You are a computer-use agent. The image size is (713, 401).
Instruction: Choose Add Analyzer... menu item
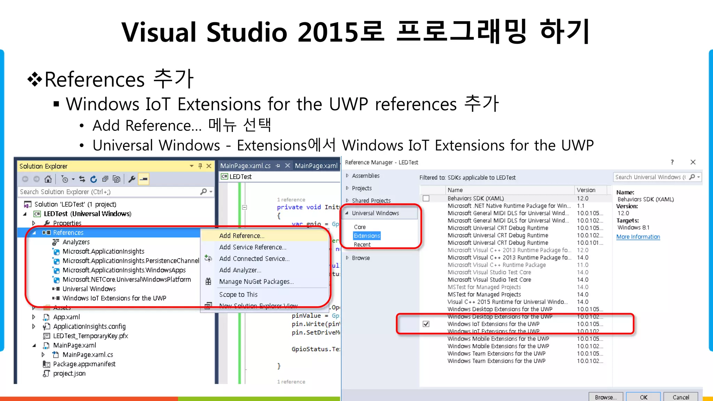point(265,270)
